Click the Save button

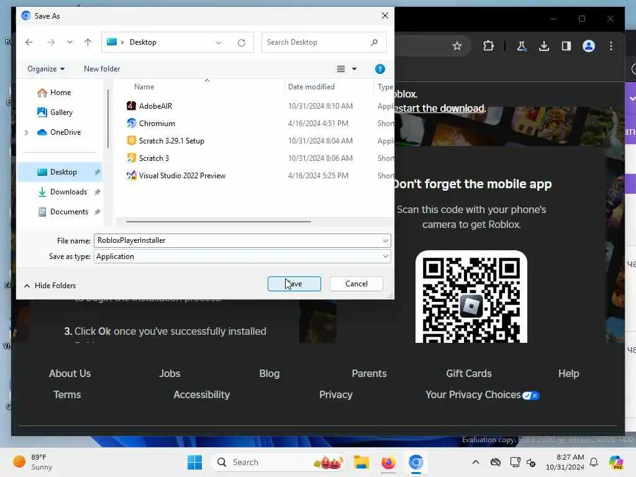point(294,284)
